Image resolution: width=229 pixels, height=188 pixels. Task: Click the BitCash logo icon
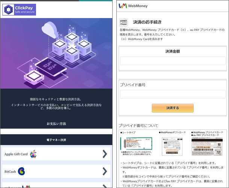click(21, 171)
